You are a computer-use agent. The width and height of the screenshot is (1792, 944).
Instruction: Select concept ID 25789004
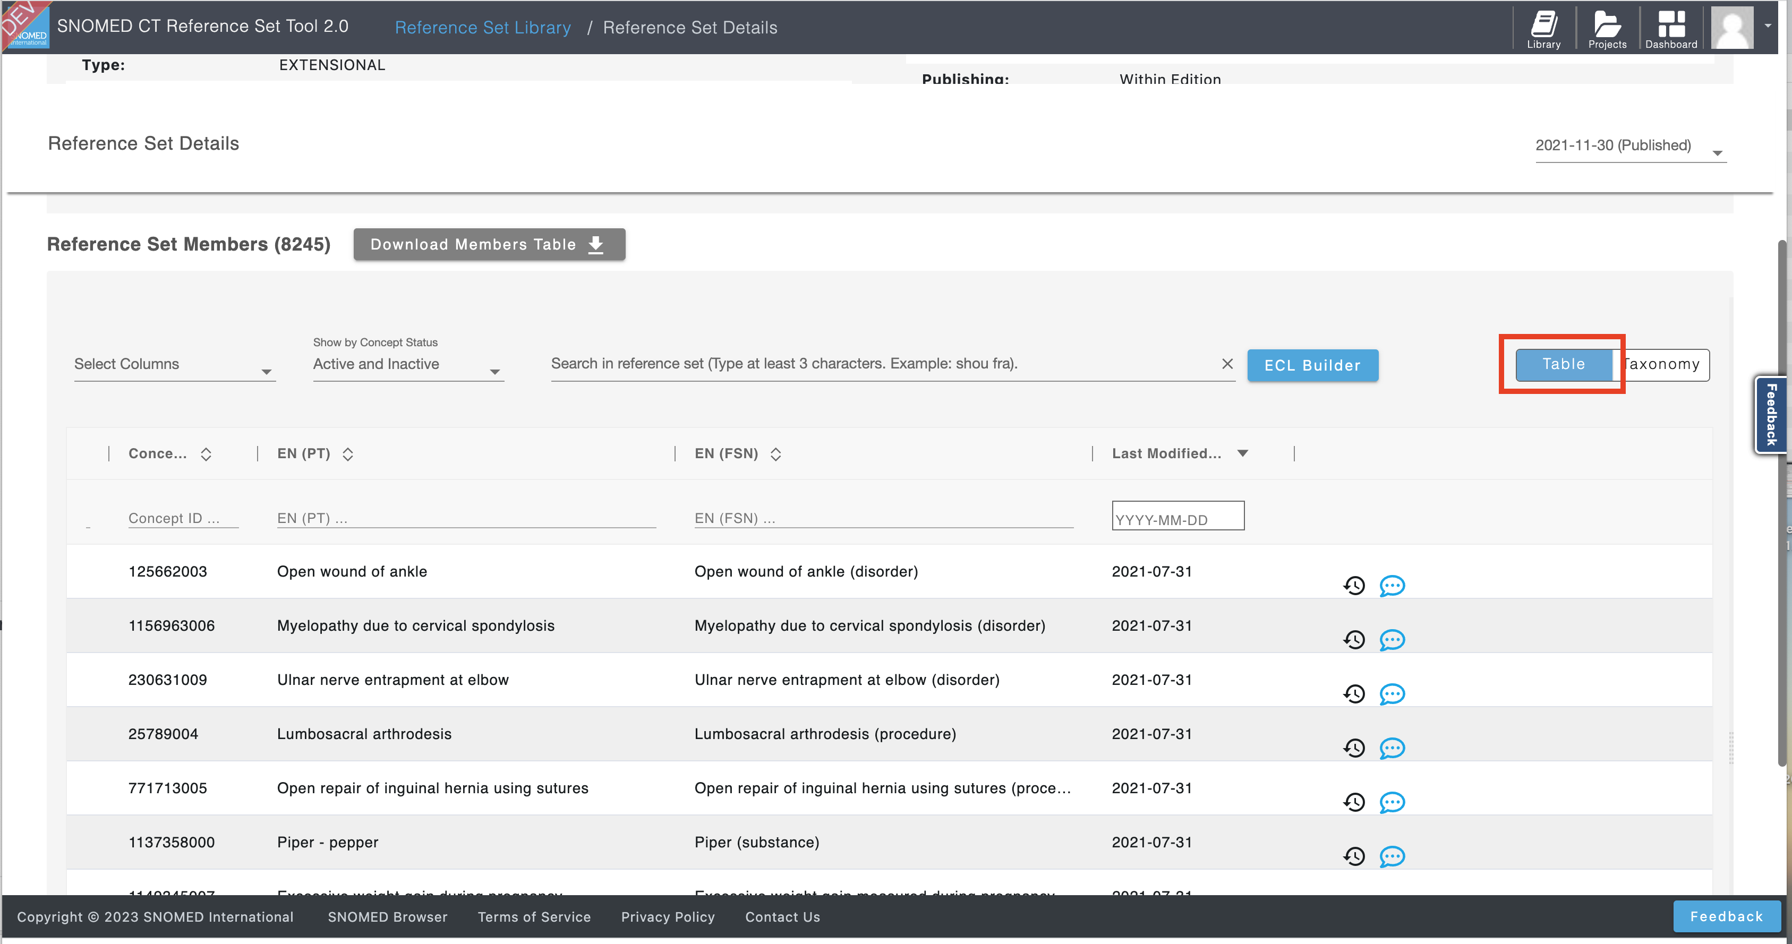[163, 735]
